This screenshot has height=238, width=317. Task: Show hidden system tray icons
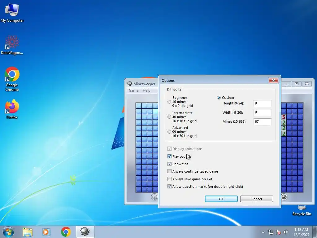(263, 232)
